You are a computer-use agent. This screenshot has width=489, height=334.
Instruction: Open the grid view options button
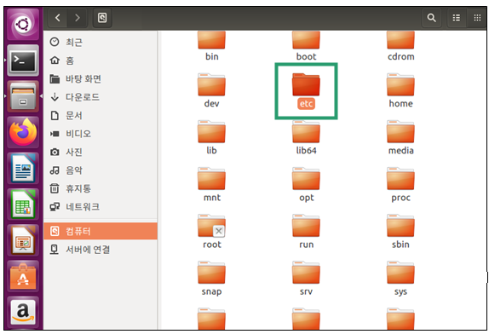tap(477, 18)
